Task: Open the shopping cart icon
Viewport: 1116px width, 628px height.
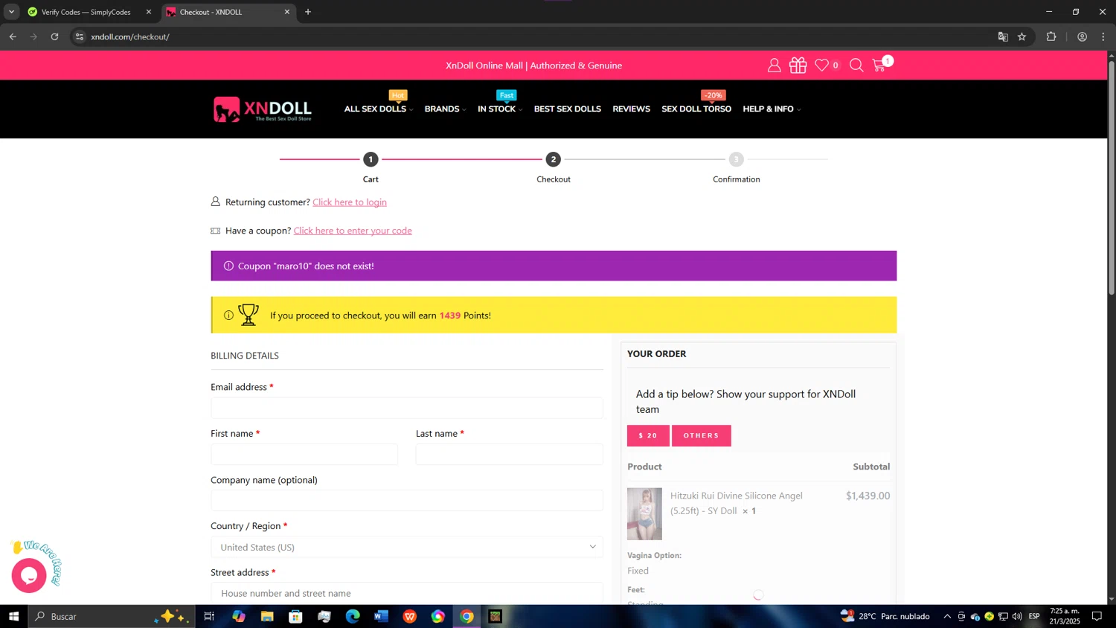Action: (x=879, y=65)
